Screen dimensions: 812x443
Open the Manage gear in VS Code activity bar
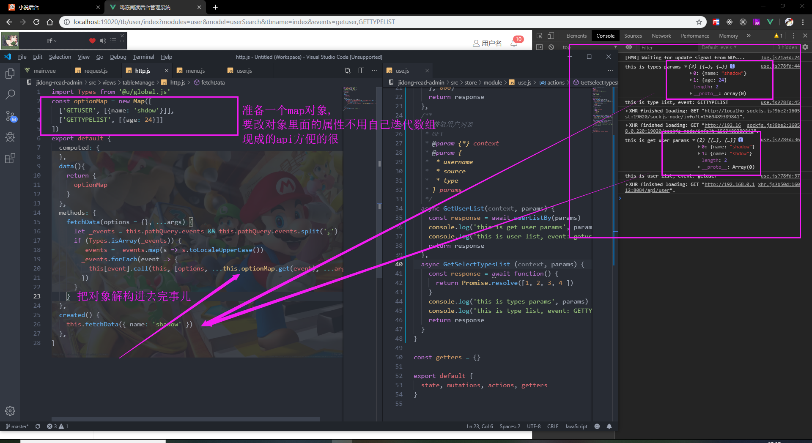coord(10,410)
